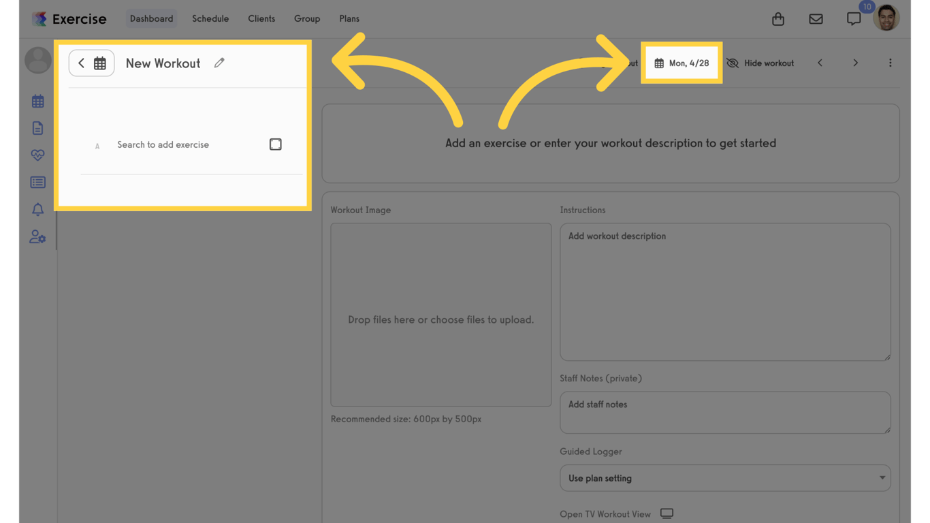Switch to the Schedule tab

[x=210, y=19]
